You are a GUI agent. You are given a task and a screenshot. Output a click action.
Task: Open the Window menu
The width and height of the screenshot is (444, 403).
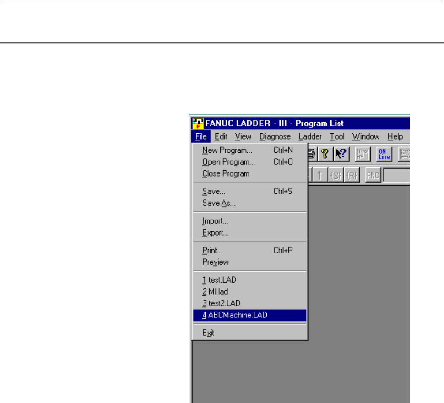click(366, 137)
